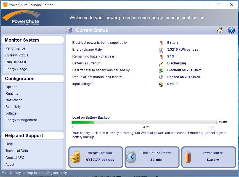
Task: Open Run Self-Test page
Action: point(16,62)
